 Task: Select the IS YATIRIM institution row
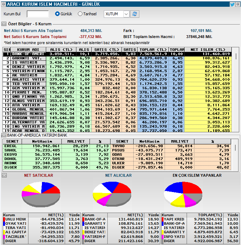click(x=117, y=63)
